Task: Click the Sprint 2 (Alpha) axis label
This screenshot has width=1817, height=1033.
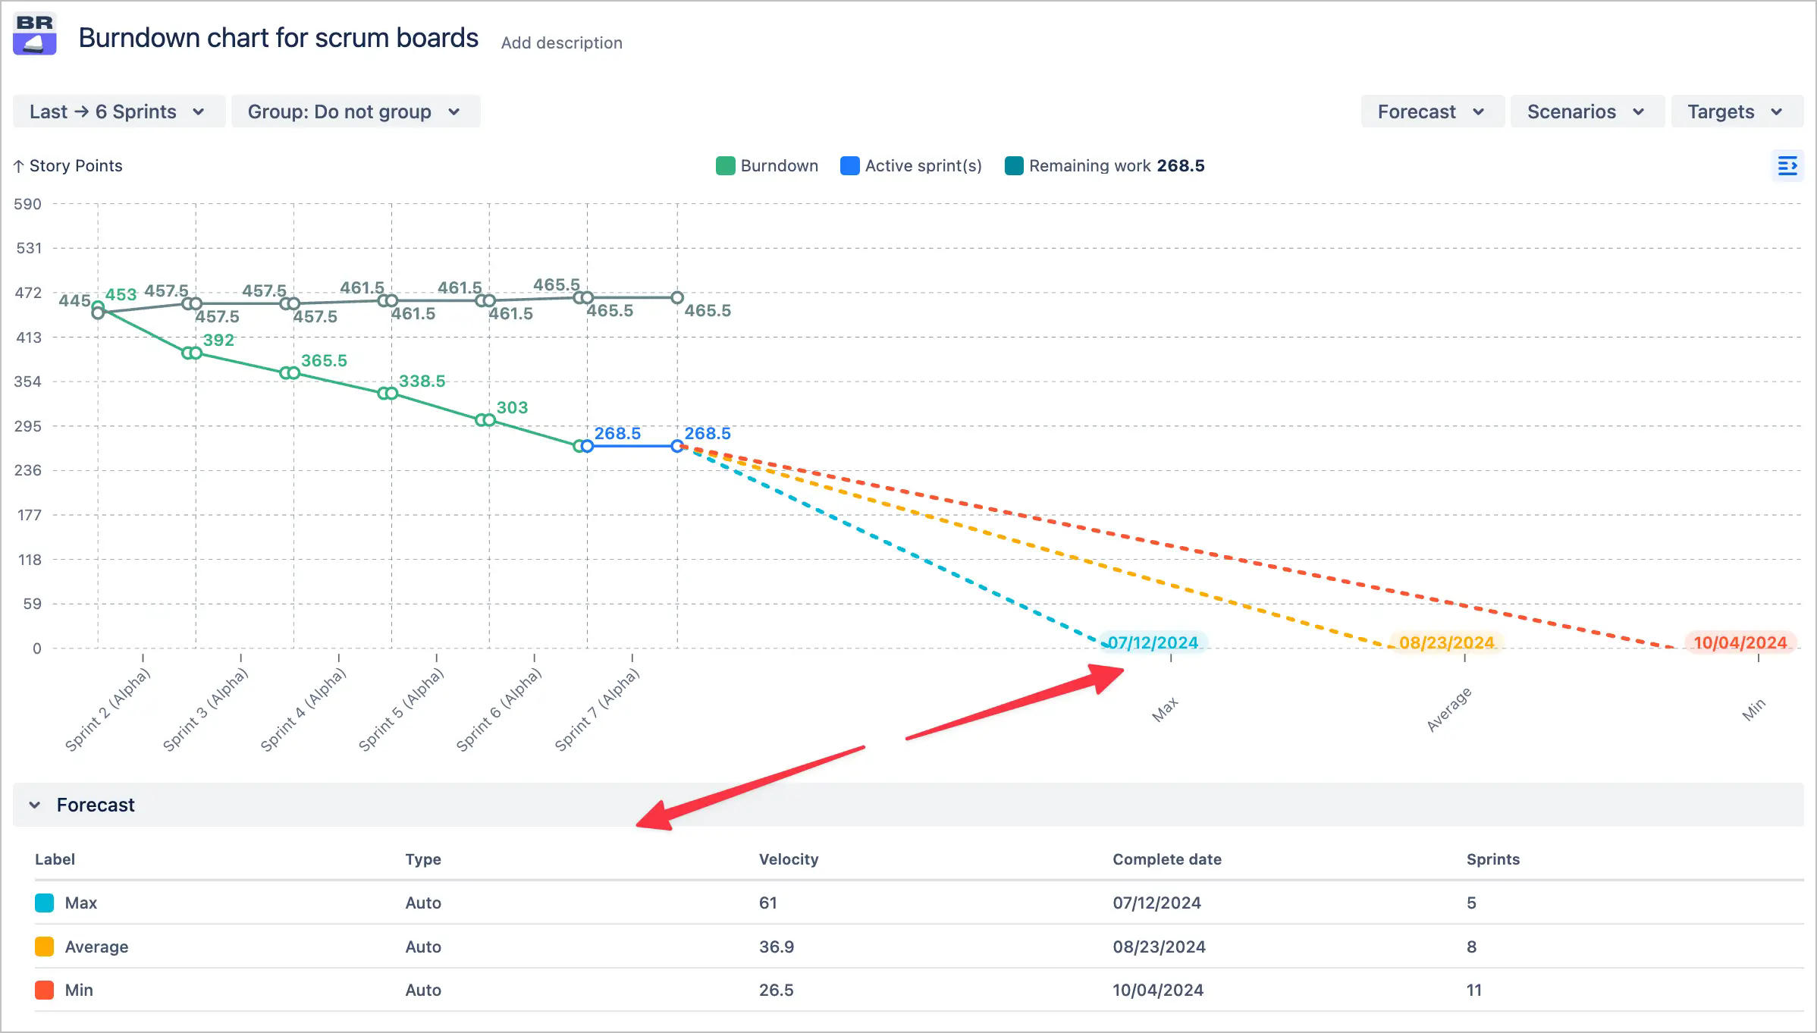Action: pos(108,710)
